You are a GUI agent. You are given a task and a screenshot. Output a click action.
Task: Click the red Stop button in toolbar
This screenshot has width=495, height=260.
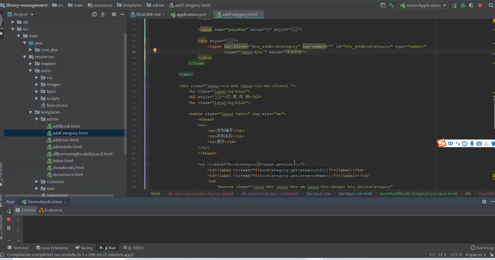pos(480,5)
